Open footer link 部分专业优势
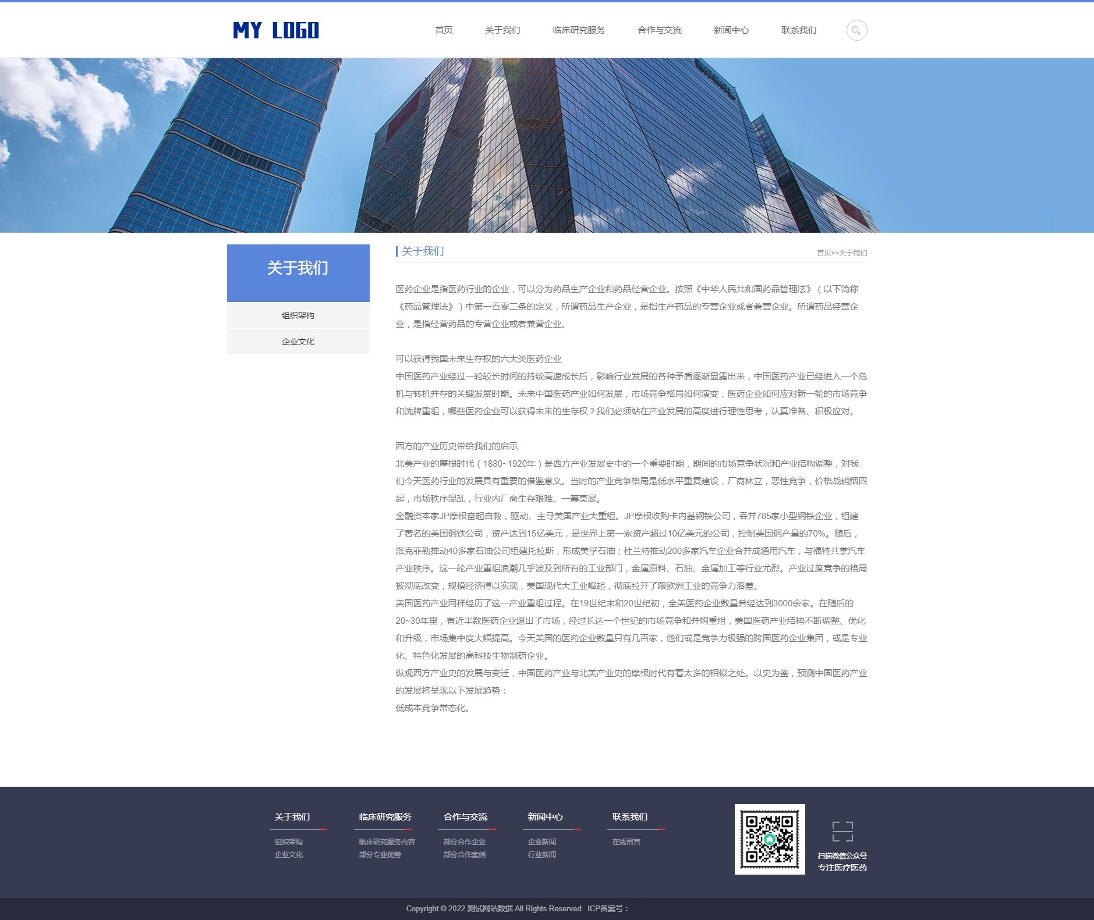 pos(380,855)
